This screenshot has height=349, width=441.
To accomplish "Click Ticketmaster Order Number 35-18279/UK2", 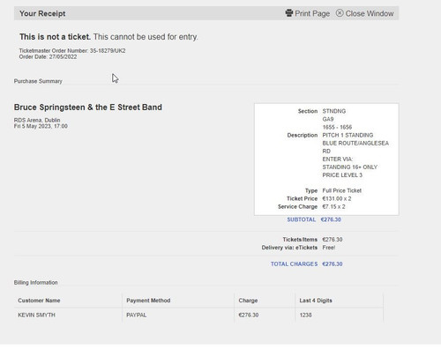I will (72, 50).
